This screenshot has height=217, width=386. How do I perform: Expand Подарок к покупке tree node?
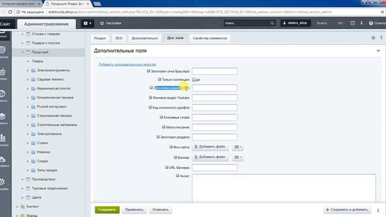click(22, 43)
